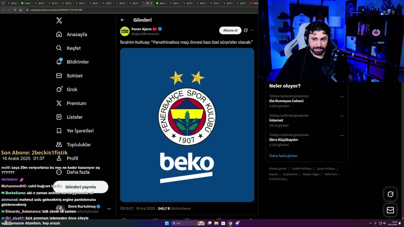Click Daha fazla göster link
The height and width of the screenshot is (227, 404).
pos(283,156)
